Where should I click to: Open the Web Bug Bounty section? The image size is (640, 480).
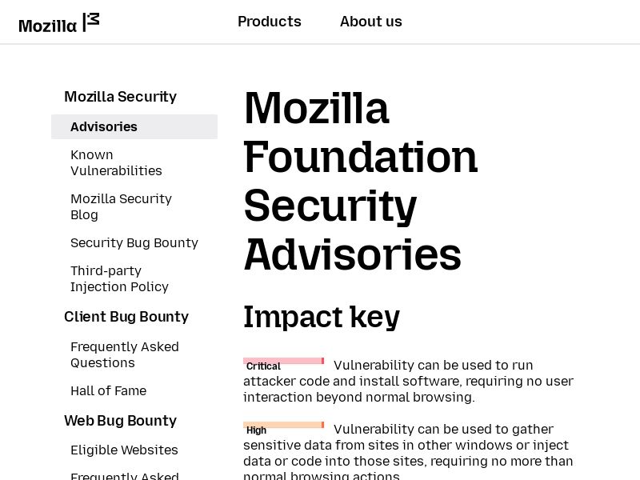pyautogui.click(x=120, y=421)
